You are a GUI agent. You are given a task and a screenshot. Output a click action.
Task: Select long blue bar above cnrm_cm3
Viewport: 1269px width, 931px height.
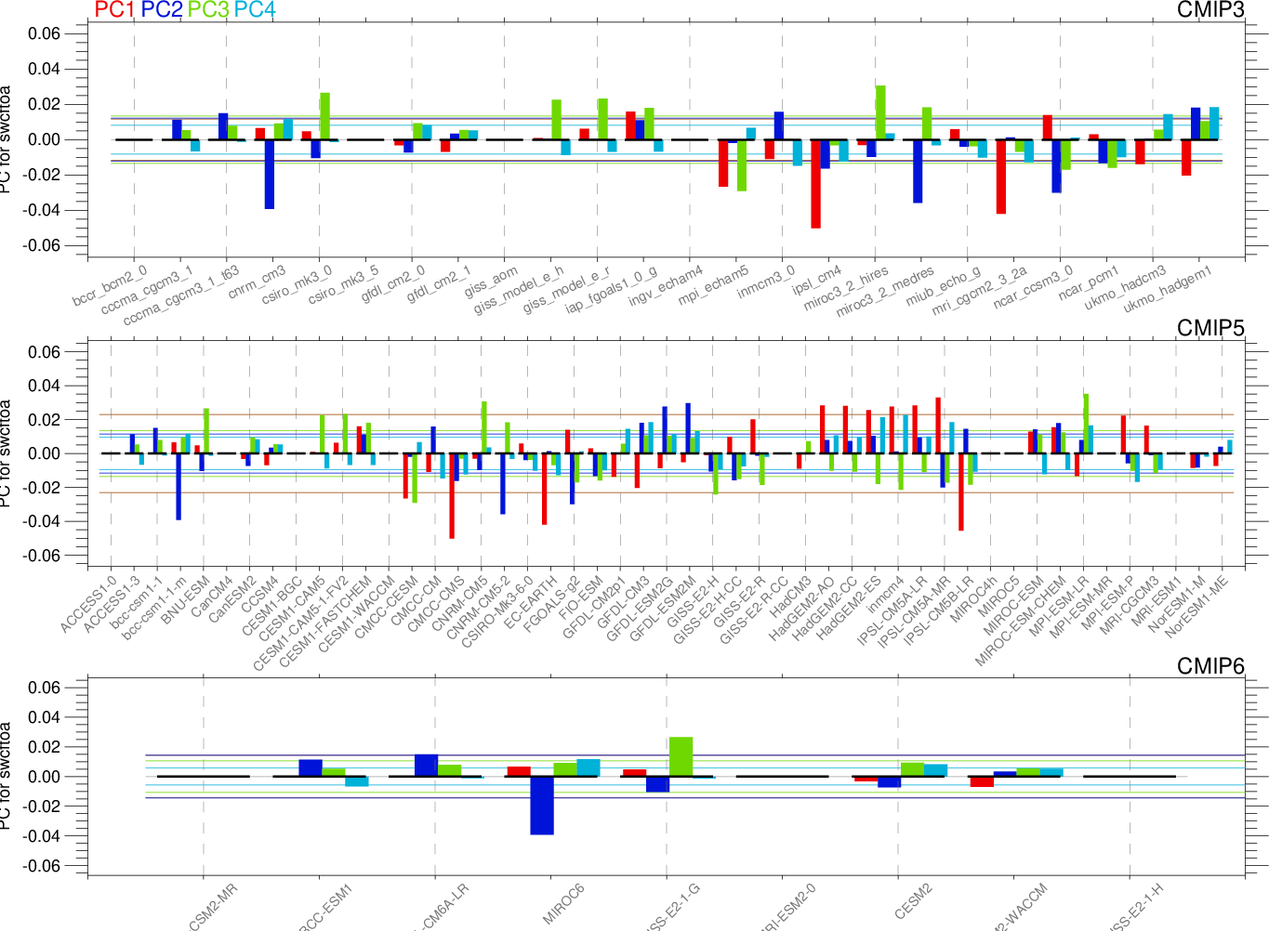(x=269, y=174)
